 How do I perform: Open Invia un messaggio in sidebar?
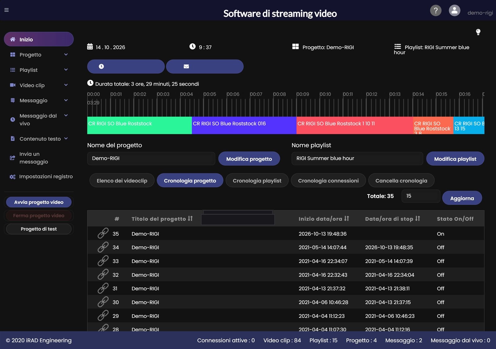click(39, 158)
